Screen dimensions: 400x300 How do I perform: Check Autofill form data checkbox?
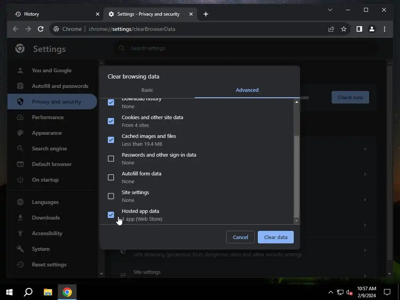click(x=111, y=177)
